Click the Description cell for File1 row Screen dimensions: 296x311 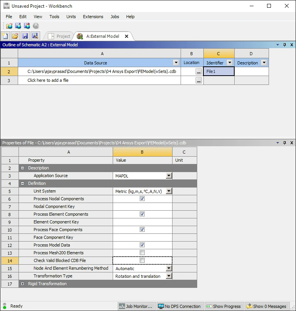click(252, 71)
